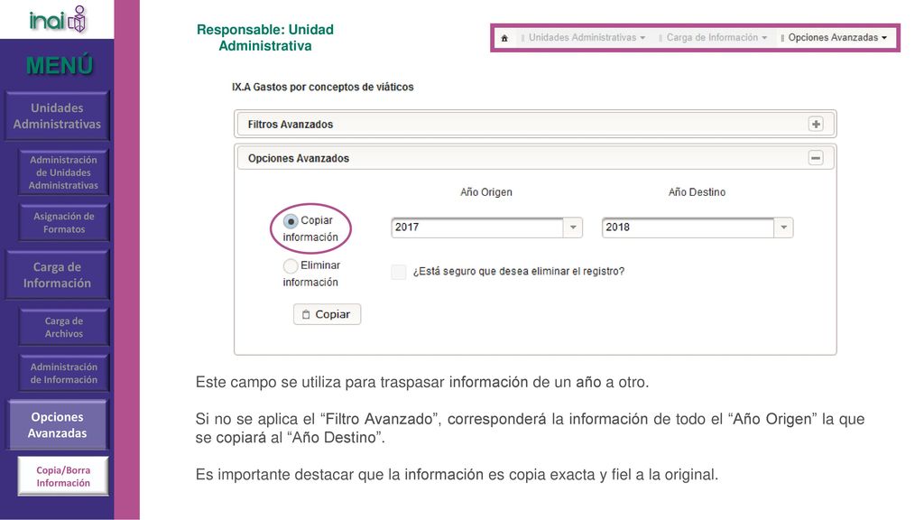The width and height of the screenshot is (924, 520).
Task: Click Copia/Borra Información sidebar button
Action: click(x=63, y=477)
